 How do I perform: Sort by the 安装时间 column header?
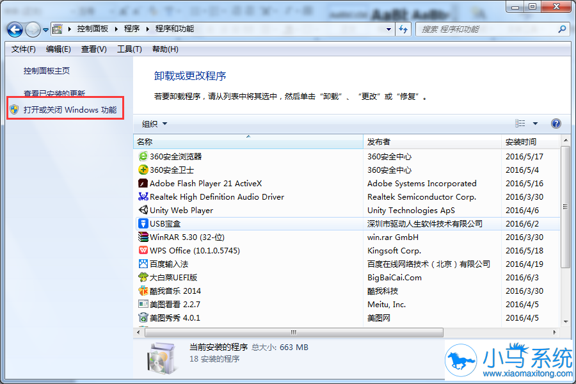(531, 141)
